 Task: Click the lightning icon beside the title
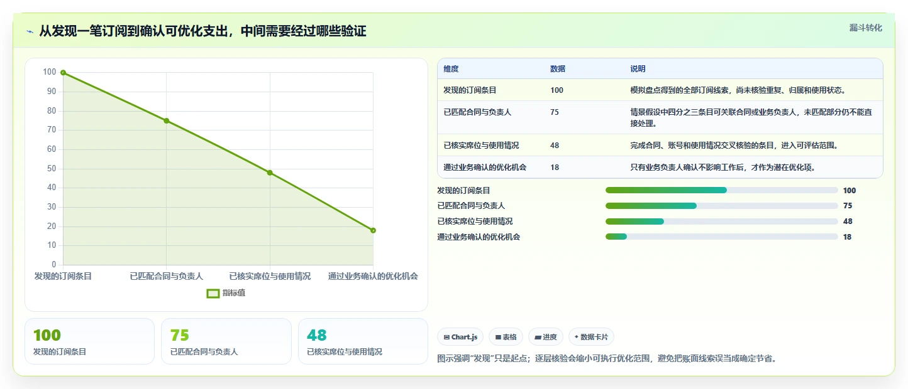pyautogui.click(x=30, y=31)
